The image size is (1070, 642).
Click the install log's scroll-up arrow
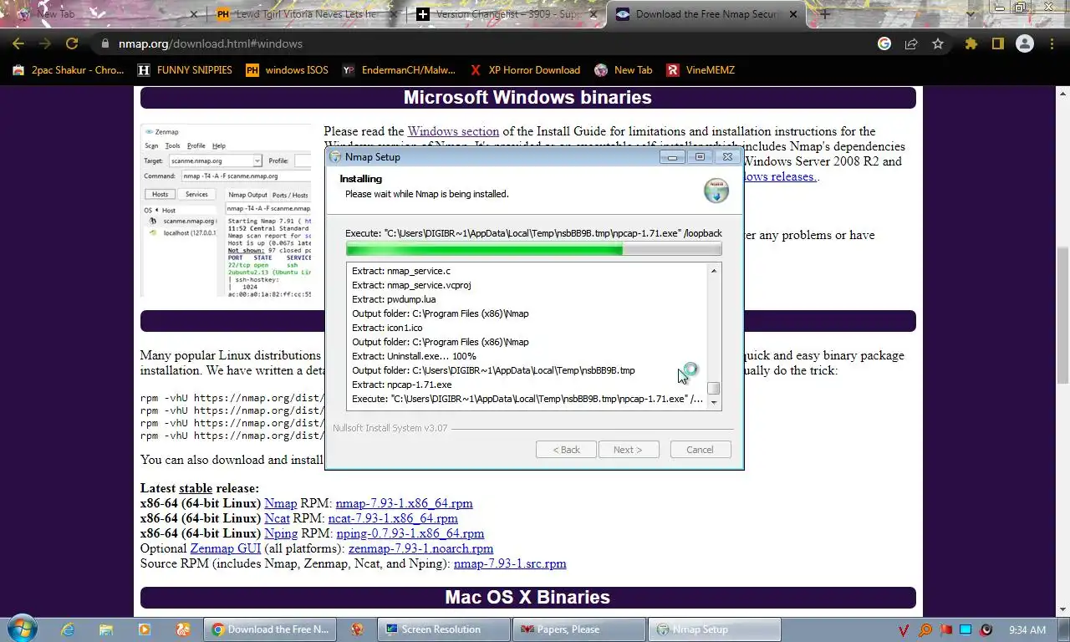pos(713,271)
